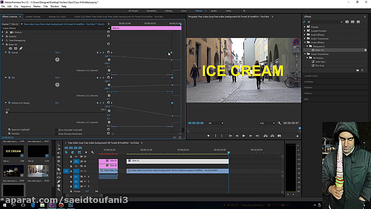The height and width of the screenshot is (209, 371).
Task: Select the ICE CREAM thumbnail in Project panel
Action: pos(13,151)
